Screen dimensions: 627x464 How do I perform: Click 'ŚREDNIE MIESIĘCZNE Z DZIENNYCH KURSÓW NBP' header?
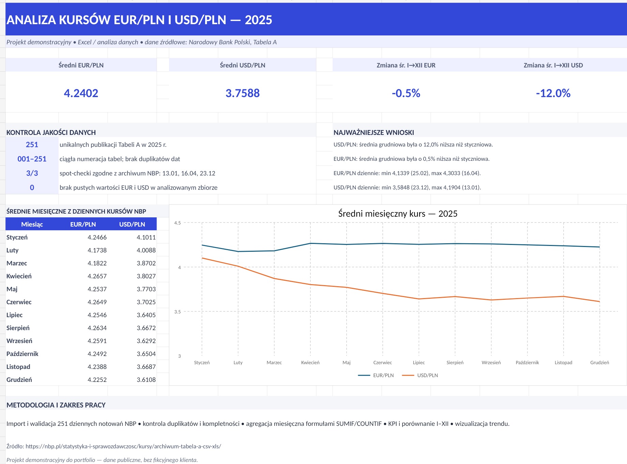tap(76, 212)
